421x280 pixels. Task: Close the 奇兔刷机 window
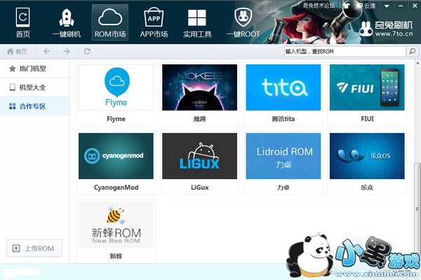415,6
